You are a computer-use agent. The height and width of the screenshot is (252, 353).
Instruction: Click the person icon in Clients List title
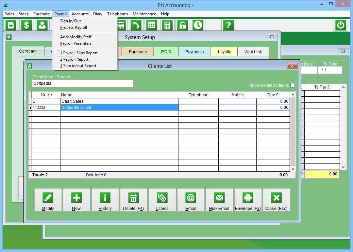[30, 66]
